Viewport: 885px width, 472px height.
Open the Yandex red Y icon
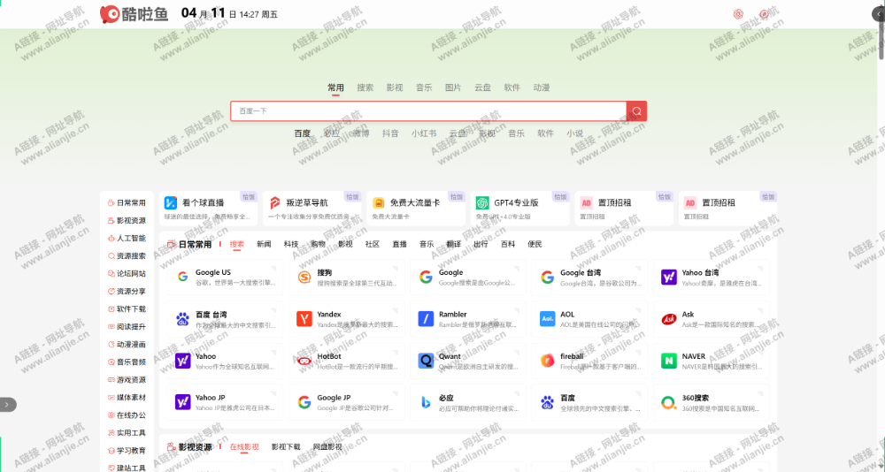click(x=304, y=318)
